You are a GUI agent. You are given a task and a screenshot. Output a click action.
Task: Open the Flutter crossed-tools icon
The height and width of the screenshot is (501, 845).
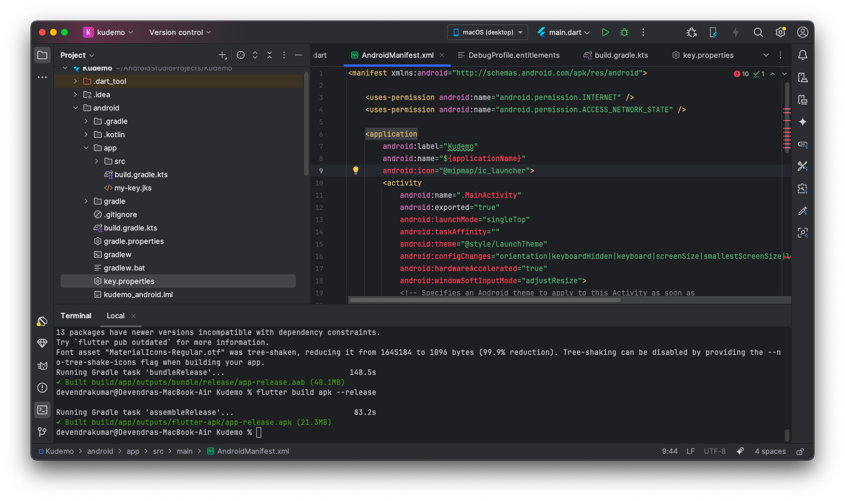(x=803, y=166)
